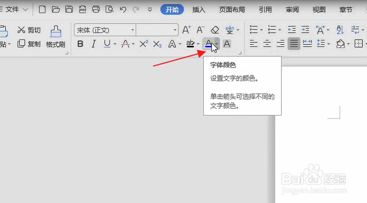Apply the text highlight color
This screenshot has width=367, height=203.
coord(190,44)
